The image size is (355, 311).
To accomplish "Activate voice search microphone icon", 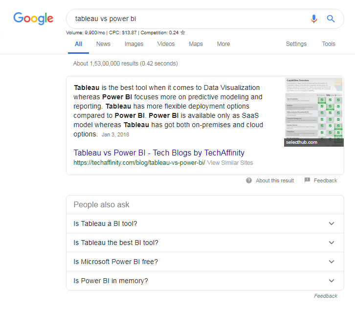I will [314, 19].
